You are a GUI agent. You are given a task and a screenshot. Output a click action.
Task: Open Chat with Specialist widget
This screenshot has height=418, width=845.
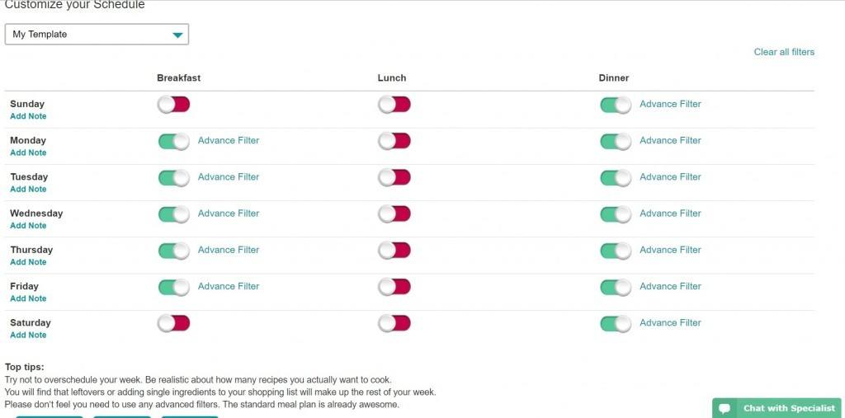(777, 408)
